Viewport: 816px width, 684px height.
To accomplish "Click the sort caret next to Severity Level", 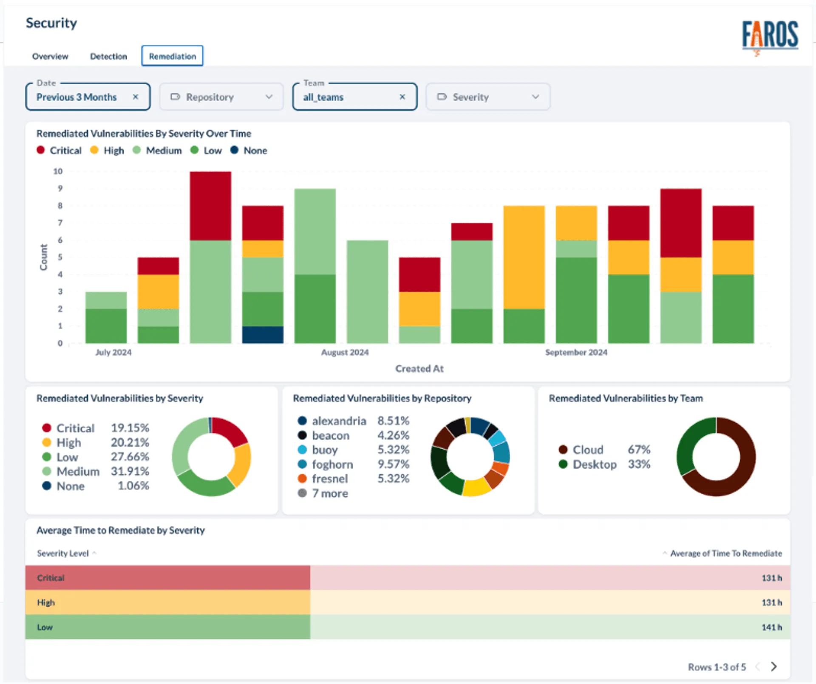I will (94, 554).
